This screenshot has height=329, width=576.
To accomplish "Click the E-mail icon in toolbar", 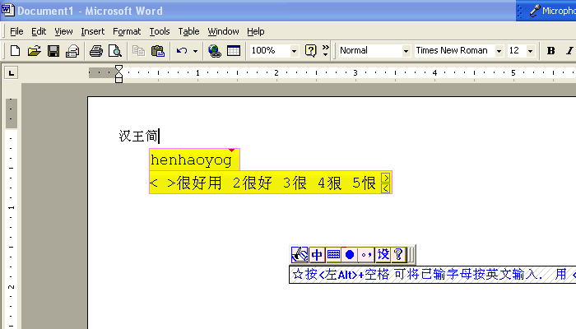I will [72, 51].
